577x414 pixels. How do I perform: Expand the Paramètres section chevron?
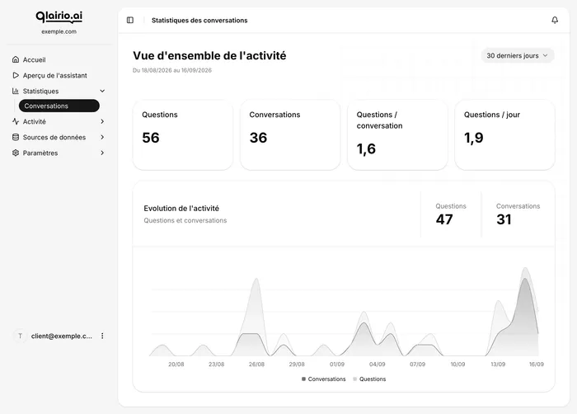[102, 153]
